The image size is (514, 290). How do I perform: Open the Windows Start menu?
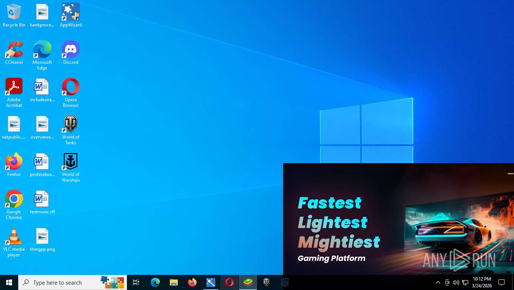coord(9,282)
